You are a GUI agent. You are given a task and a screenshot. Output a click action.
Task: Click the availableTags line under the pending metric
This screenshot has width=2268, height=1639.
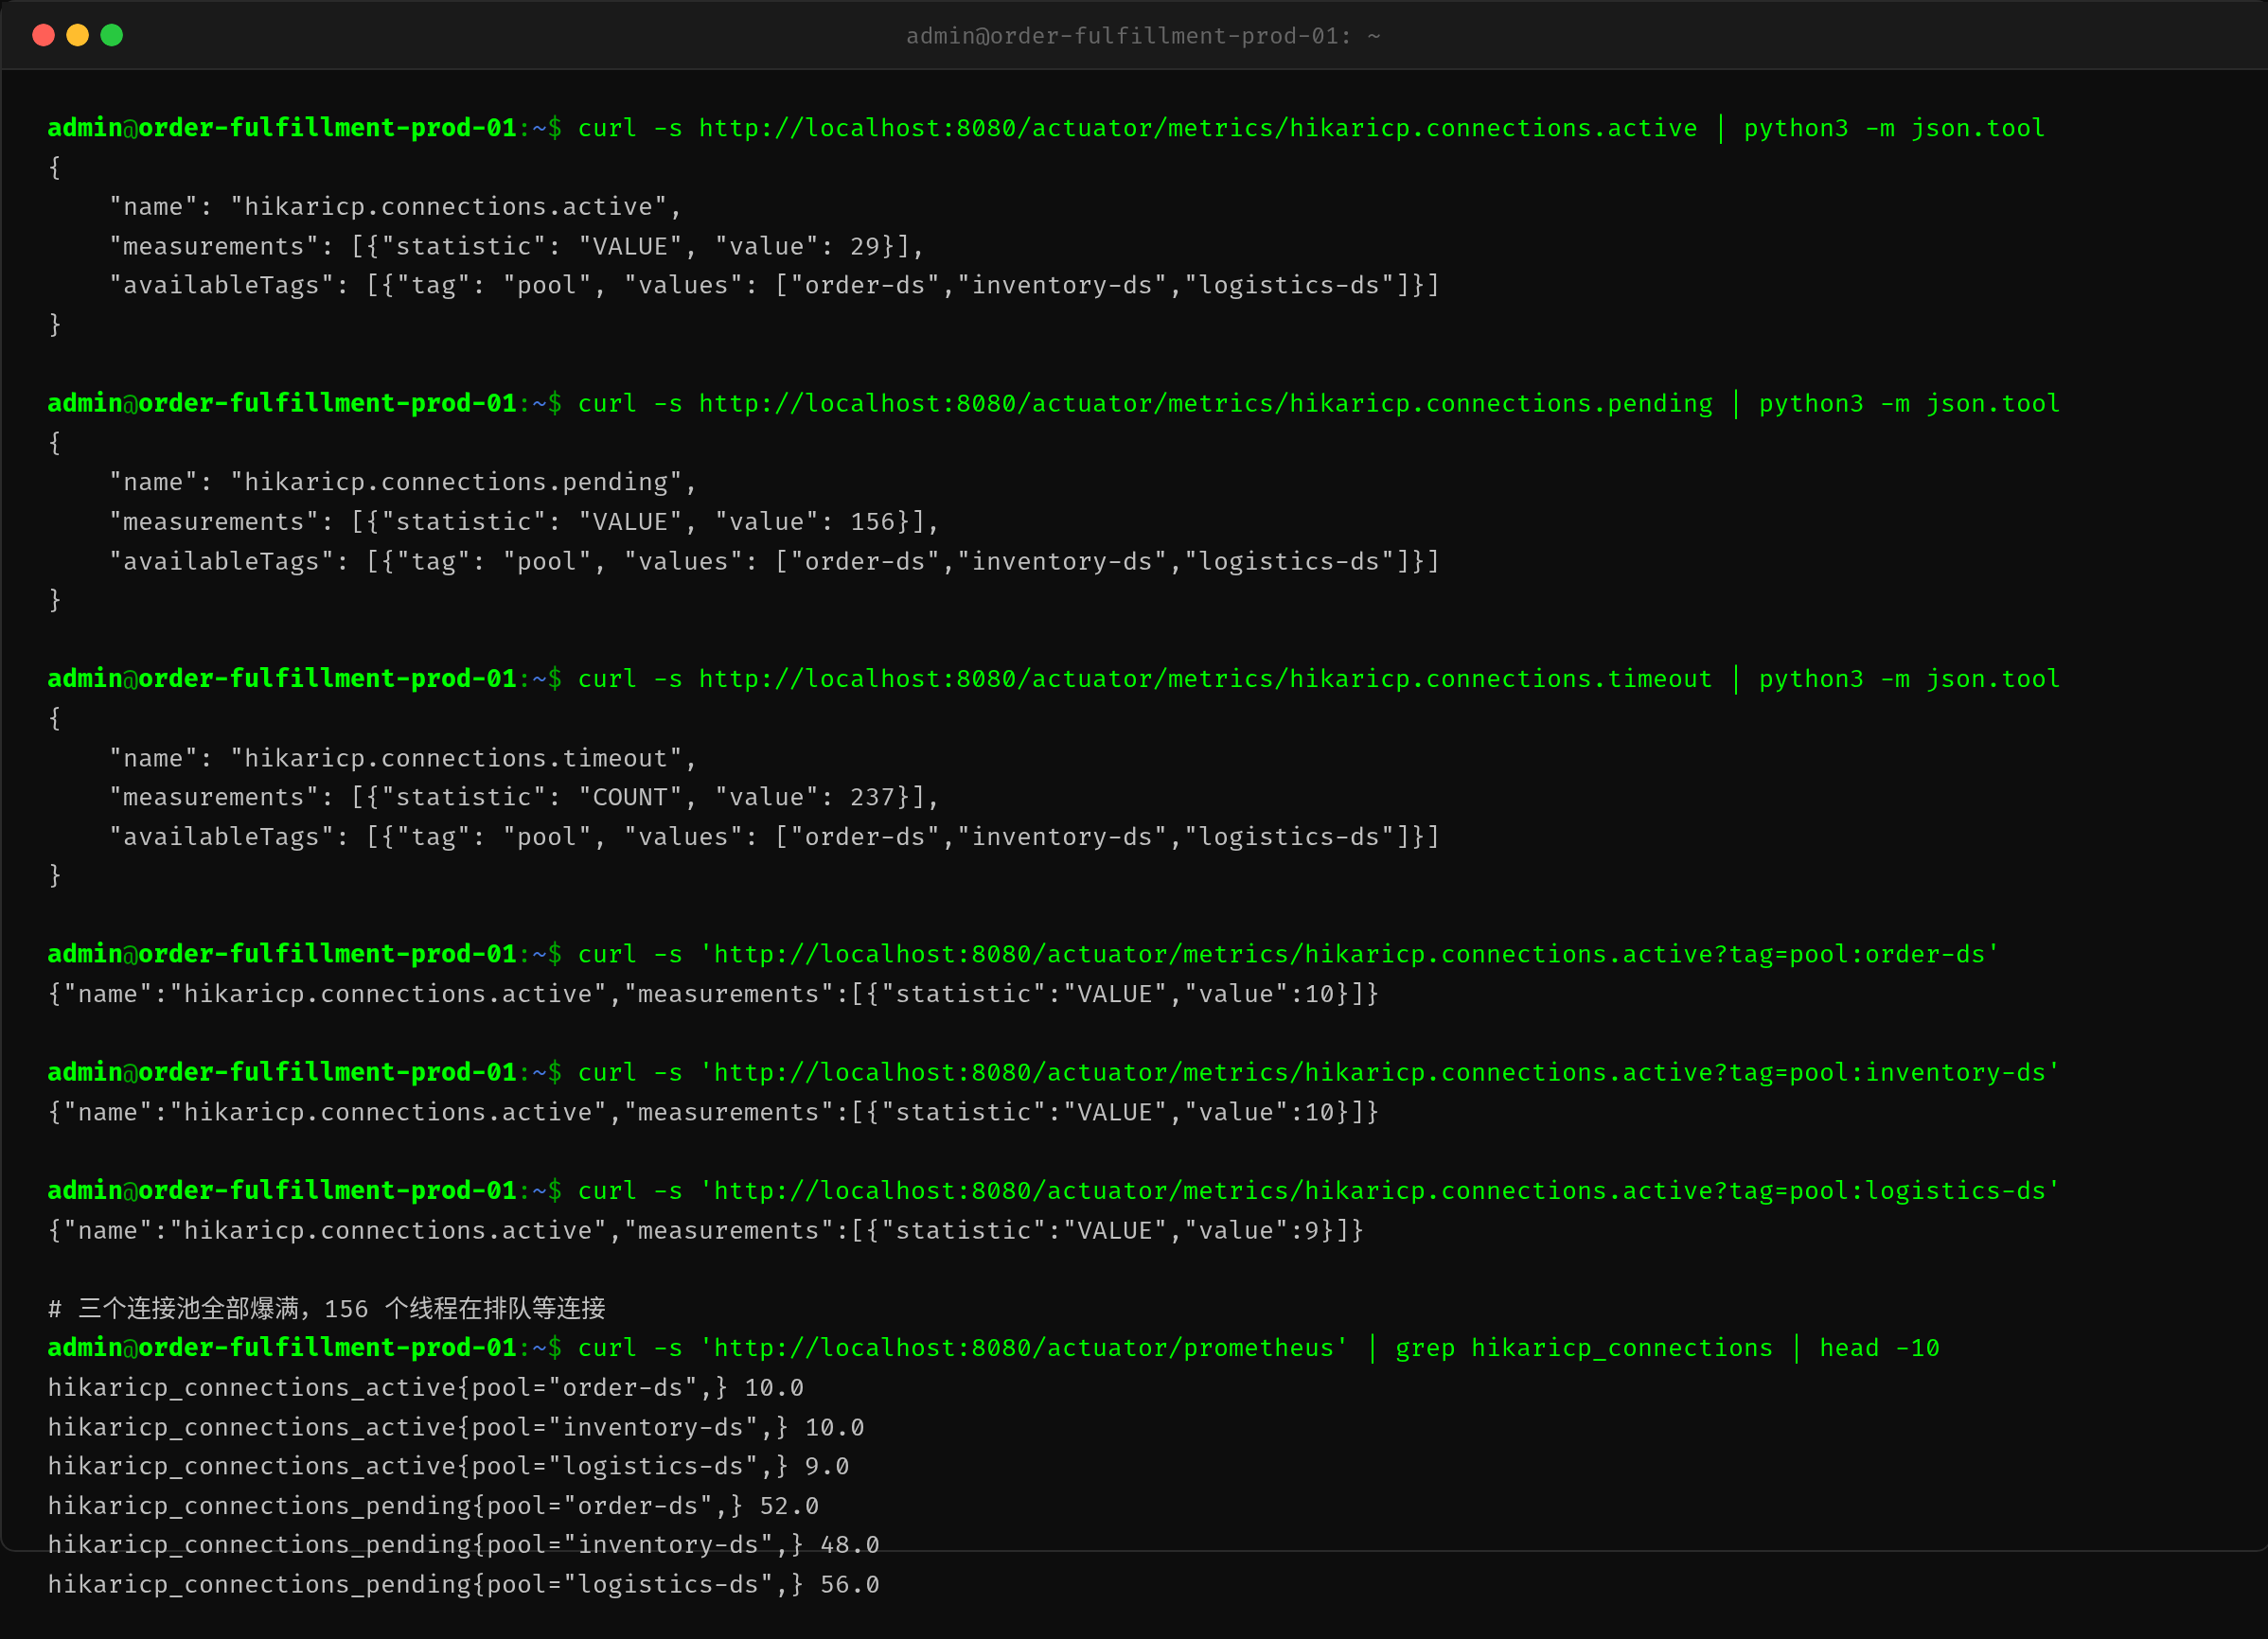[x=774, y=561]
